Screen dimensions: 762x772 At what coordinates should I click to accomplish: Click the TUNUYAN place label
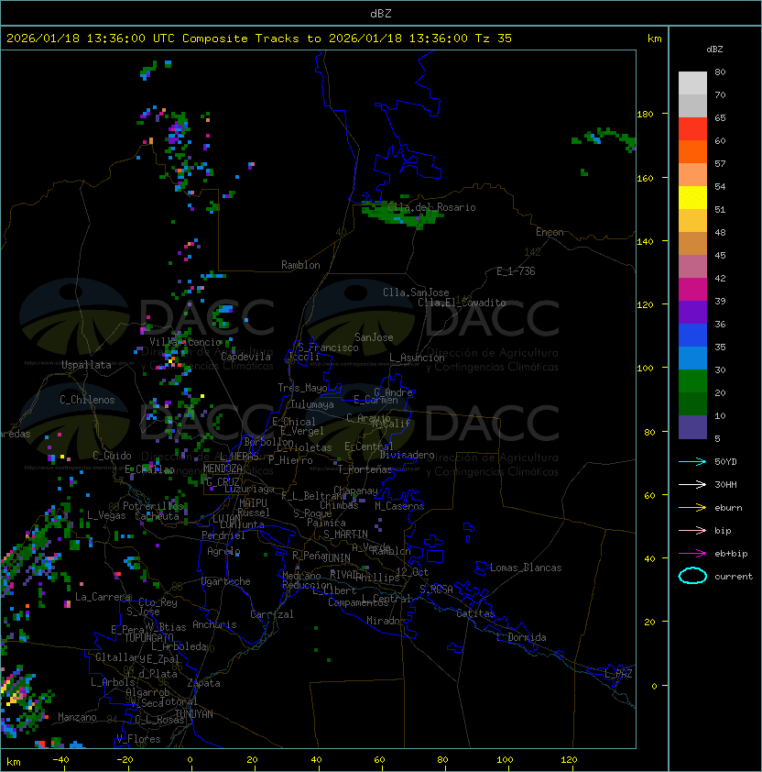point(194,714)
